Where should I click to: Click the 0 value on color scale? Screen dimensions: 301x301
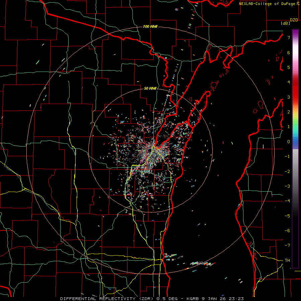coord(289,142)
